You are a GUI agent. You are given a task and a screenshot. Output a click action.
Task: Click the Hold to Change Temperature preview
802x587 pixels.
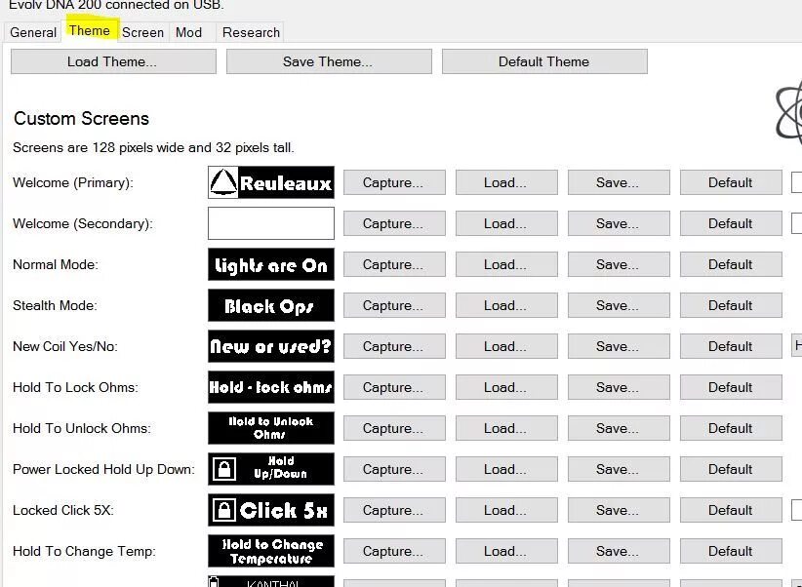pos(271,551)
